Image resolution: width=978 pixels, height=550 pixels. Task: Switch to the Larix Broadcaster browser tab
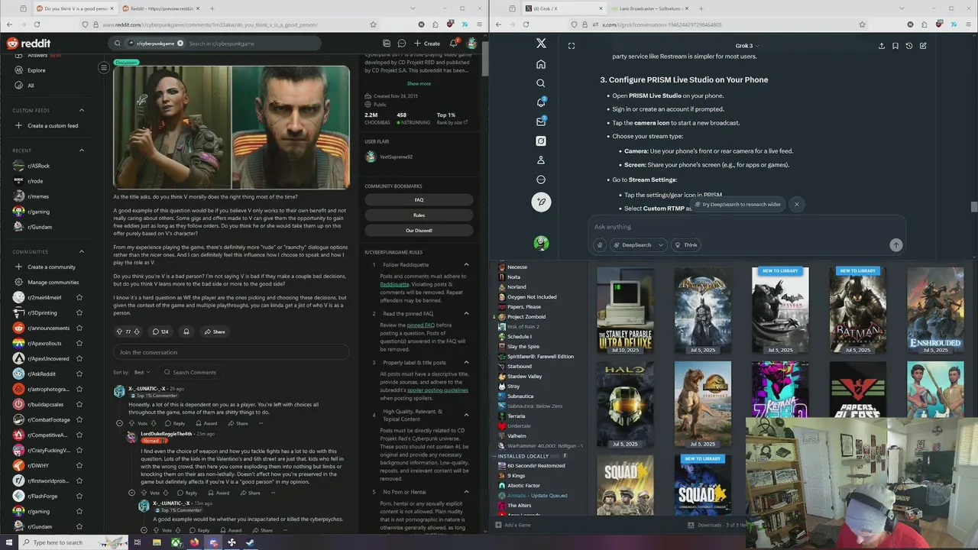pos(648,8)
